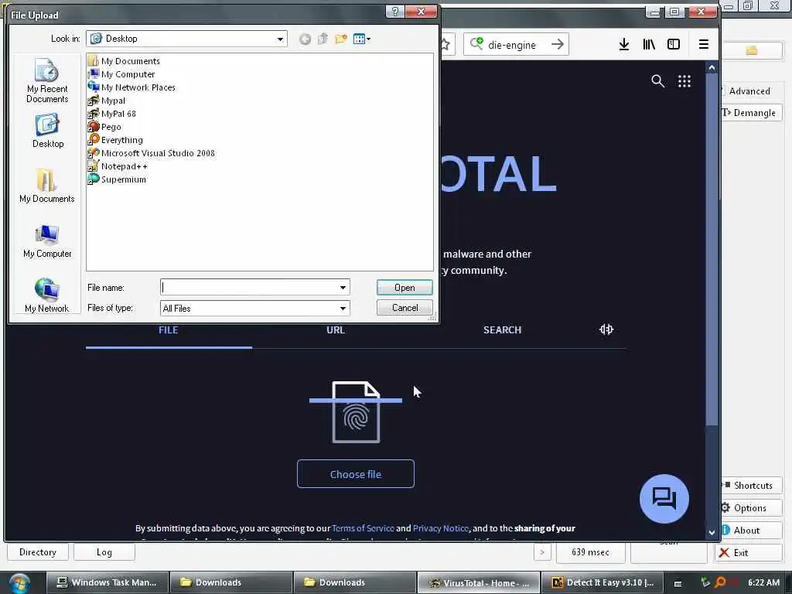Click the Shortcuts button in Detect It Easy
The image size is (792, 594).
(x=750, y=486)
